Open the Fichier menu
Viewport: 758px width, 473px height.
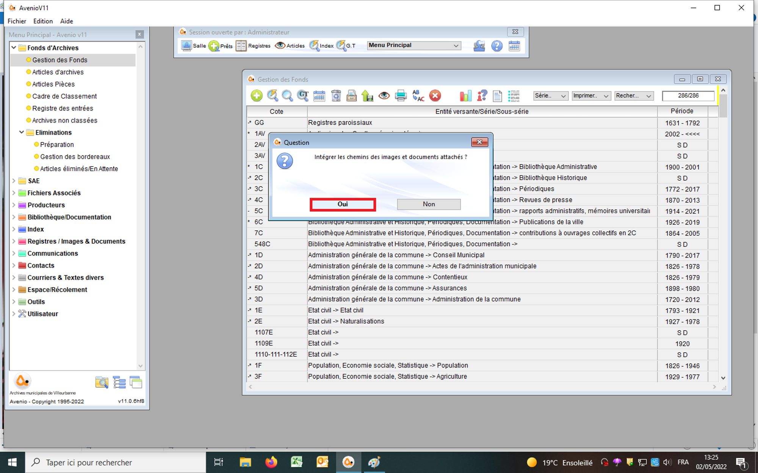point(17,21)
